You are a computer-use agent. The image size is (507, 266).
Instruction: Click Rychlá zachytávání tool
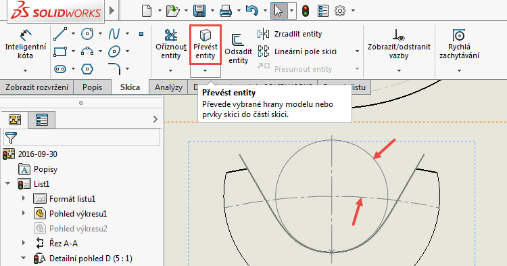[459, 44]
